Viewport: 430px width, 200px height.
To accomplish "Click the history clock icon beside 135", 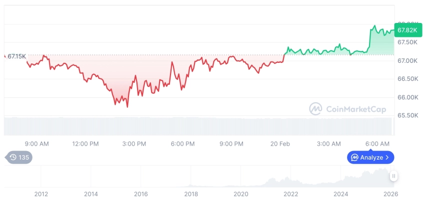I will click(x=13, y=158).
